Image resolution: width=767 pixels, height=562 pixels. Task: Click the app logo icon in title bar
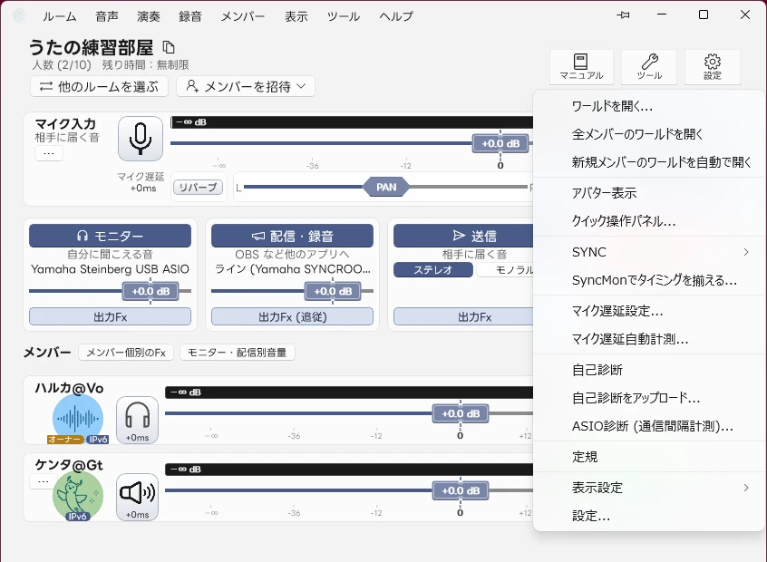click(x=19, y=15)
